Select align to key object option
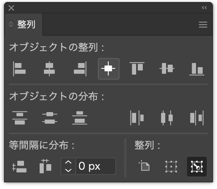The height and width of the screenshot is (189, 217). click(x=197, y=166)
